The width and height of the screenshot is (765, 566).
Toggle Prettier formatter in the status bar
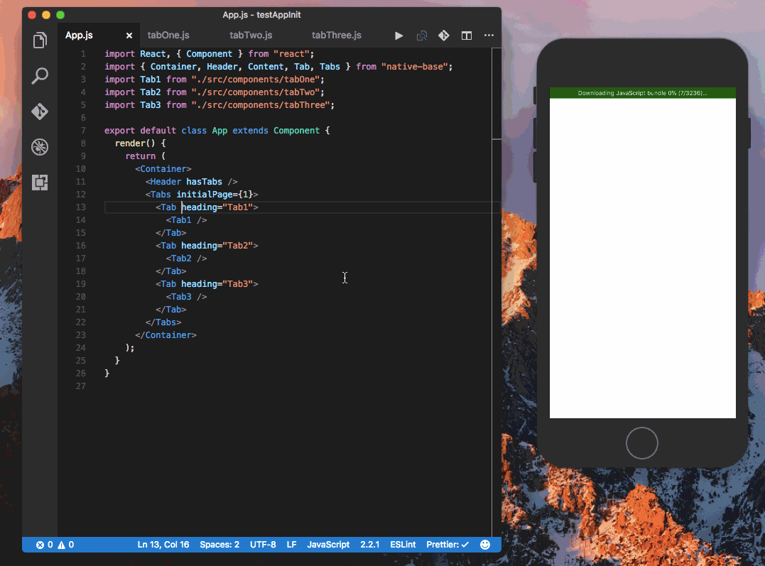pos(447,544)
